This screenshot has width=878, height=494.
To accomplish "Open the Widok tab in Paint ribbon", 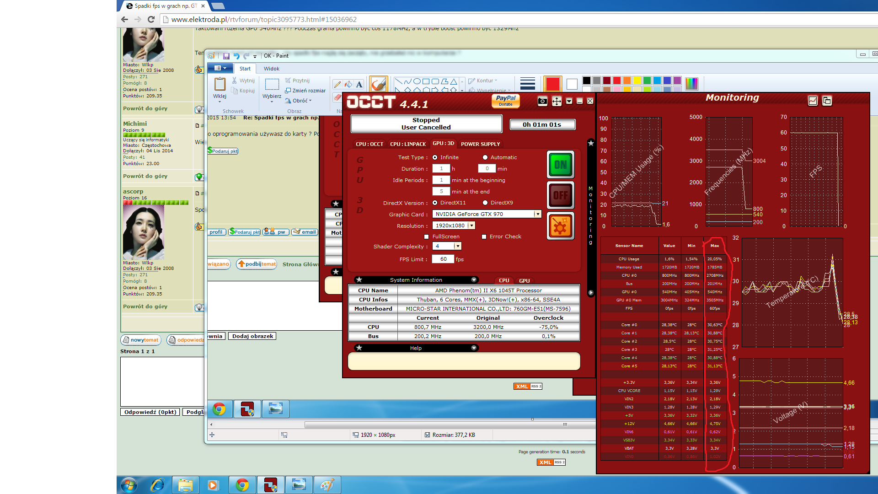I will (x=271, y=69).
